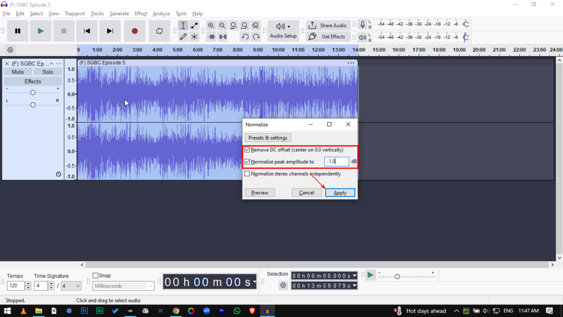Click Apply in the Normalize dialog

click(340, 193)
